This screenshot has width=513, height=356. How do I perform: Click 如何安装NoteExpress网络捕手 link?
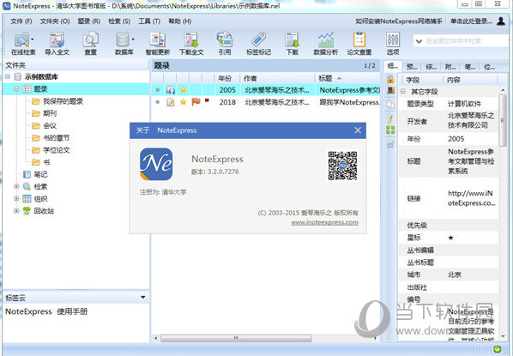point(399,21)
